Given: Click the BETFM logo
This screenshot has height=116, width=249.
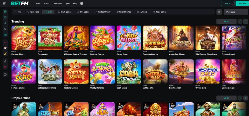Looking at the screenshot, I should (x=20, y=3).
